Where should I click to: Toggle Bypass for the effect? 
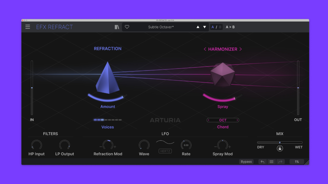click(246, 162)
